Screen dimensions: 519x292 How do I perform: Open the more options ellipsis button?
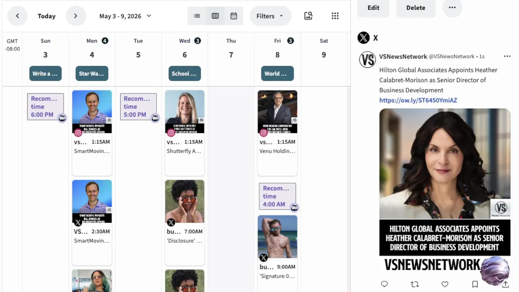[452, 7]
